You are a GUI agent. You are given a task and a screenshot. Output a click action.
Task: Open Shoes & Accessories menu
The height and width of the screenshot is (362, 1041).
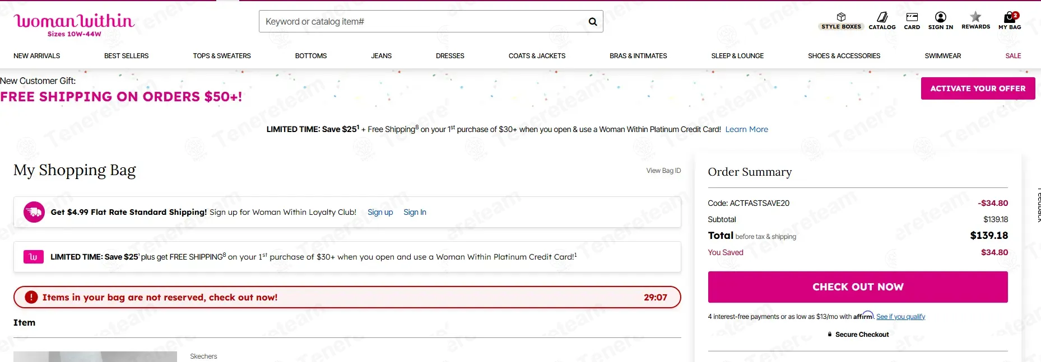click(x=844, y=56)
